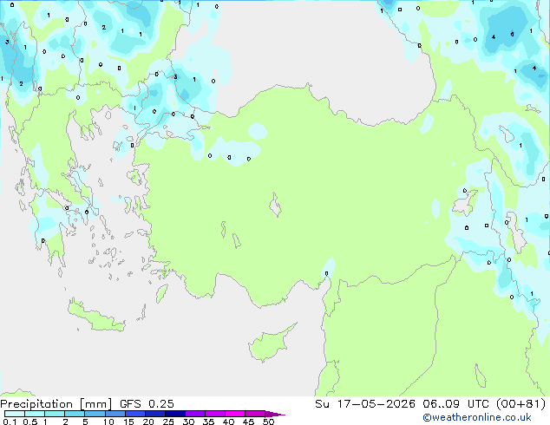Click the darkest navy 25–30 mm swatch
The height and width of the screenshot is (425, 550).
[175, 414]
